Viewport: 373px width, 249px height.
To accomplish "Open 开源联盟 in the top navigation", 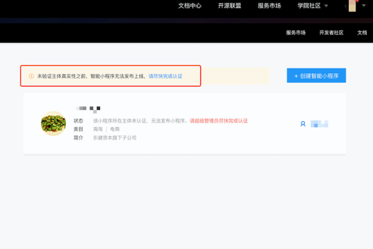I will coord(229,6).
